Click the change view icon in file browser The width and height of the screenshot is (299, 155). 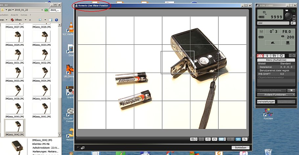click(x=40, y=20)
